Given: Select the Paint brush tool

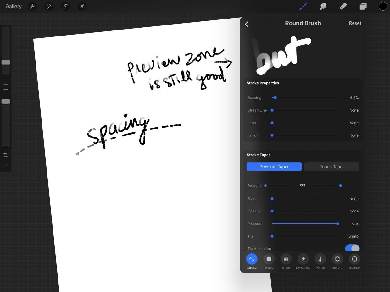Looking at the screenshot, I should pyautogui.click(x=303, y=6).
